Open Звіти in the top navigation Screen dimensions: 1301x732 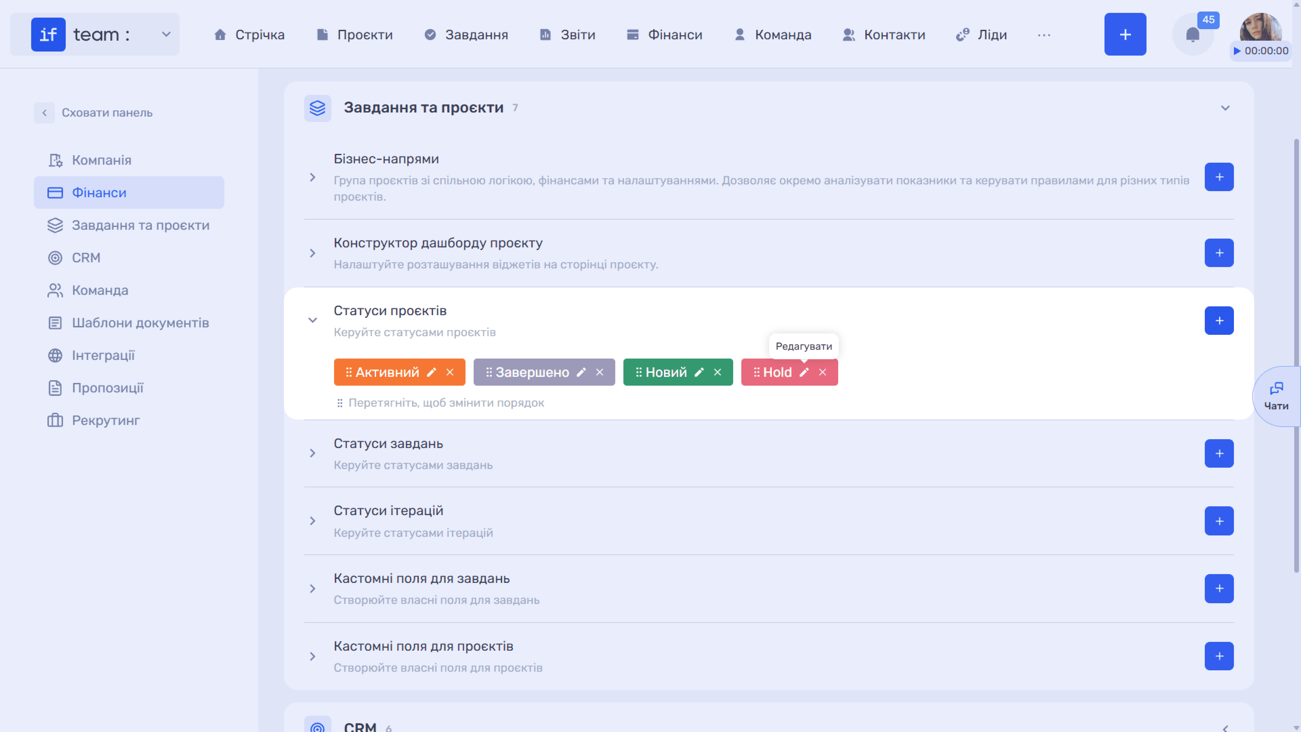coord(568,34)
